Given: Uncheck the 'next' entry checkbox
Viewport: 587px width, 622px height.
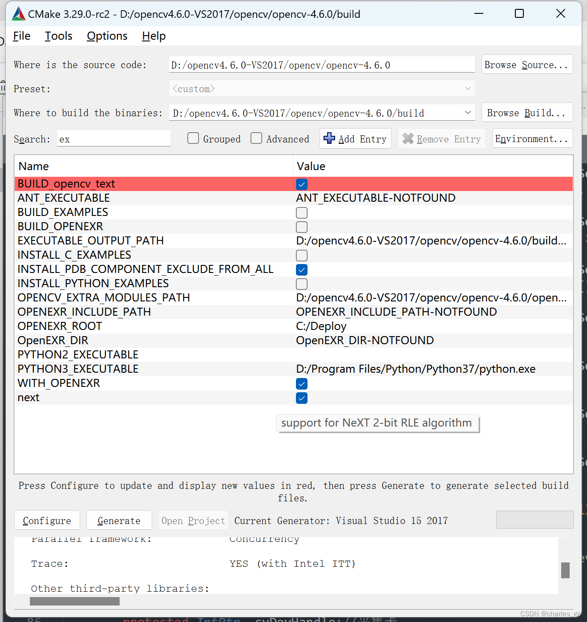Looking at the screenshot, I should tap(302, 398).
